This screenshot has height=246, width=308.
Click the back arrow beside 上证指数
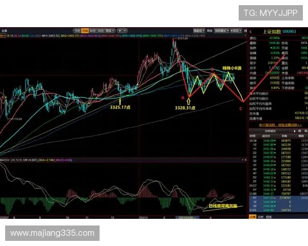pyautogui.click(x=251, y=31)
